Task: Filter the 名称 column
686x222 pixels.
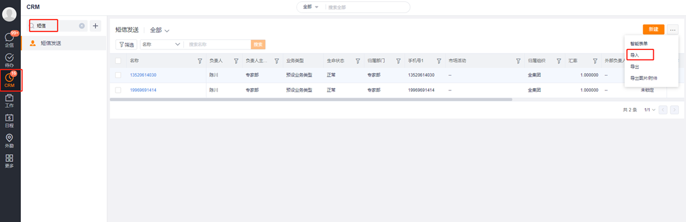Action: 200,61
